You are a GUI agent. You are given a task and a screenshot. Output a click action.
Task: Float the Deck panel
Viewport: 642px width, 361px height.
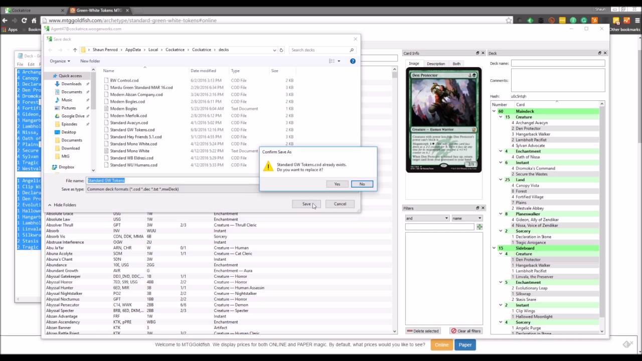tap(599, 53)
